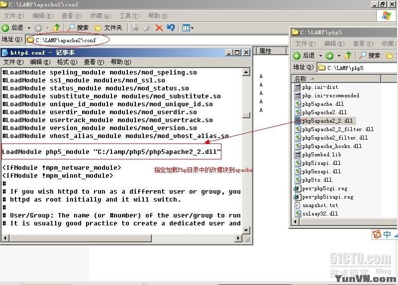This screenshot has height=285, width=398.
Task: Select the snapshot.txt file icon
Action: pos(297,205)
